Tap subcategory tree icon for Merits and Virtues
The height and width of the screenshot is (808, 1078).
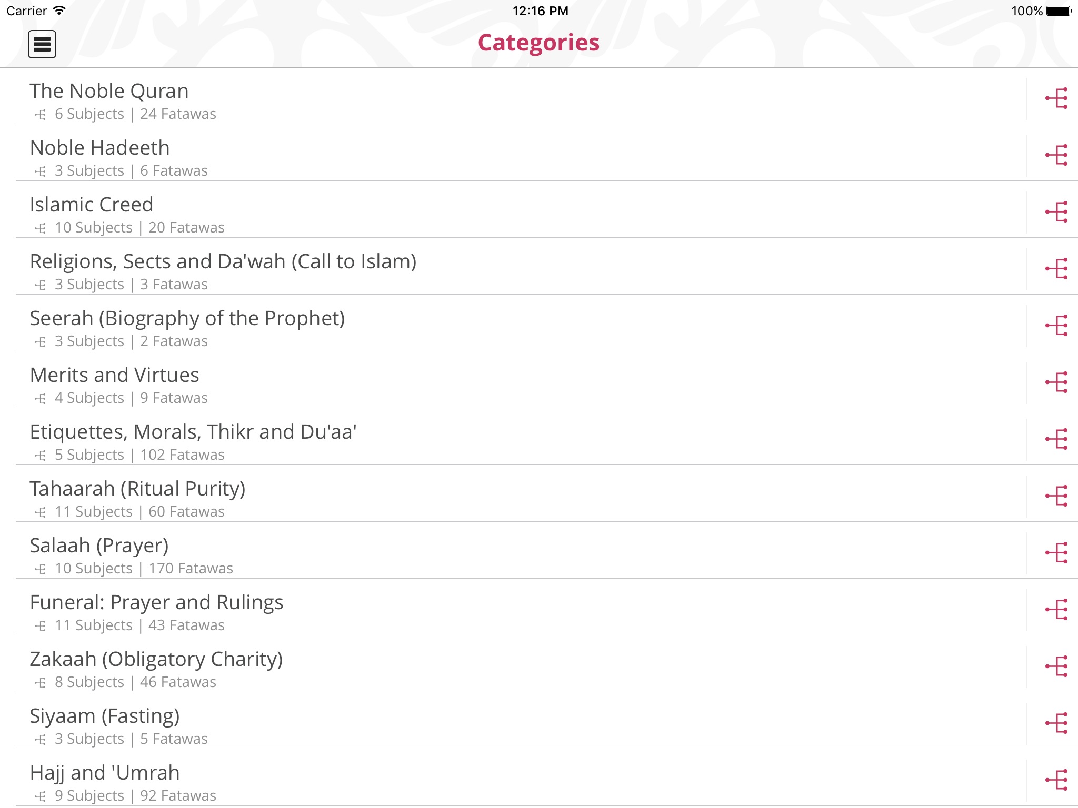click(1056, 382)
